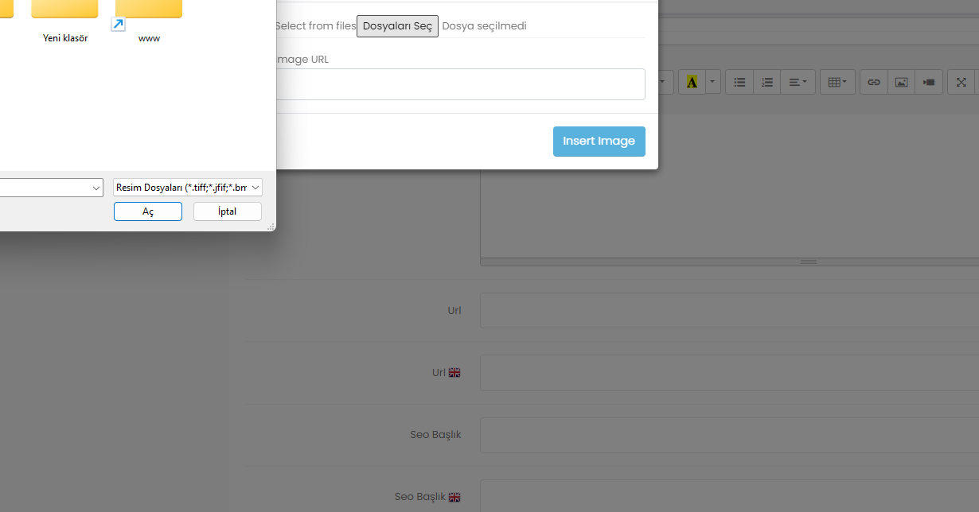Click the ordered numbered list icon
979x512 pixels.
(766, 82)
